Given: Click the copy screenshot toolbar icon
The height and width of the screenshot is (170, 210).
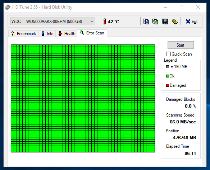Looking at the screenshot, I should [155, 22].
